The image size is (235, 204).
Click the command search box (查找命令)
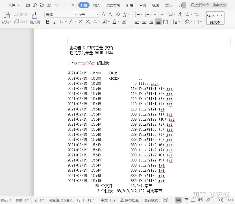(x=208, y=5)
